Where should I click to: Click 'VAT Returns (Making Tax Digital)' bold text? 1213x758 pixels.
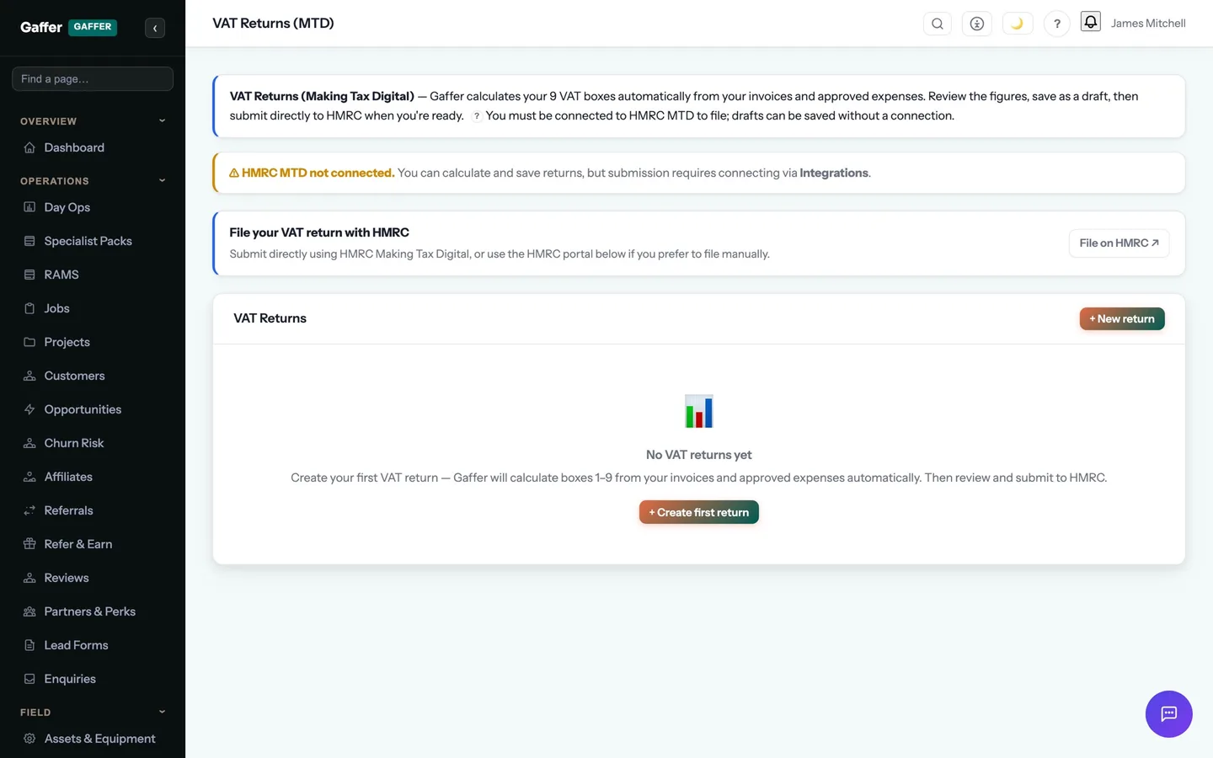click(x=322, y=96)
